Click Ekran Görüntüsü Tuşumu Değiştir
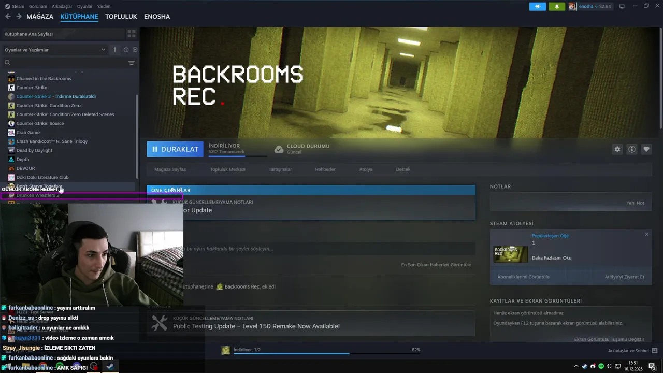Image resolution: width=663 pixels, height=373 pixels. (x=609, y=339)
